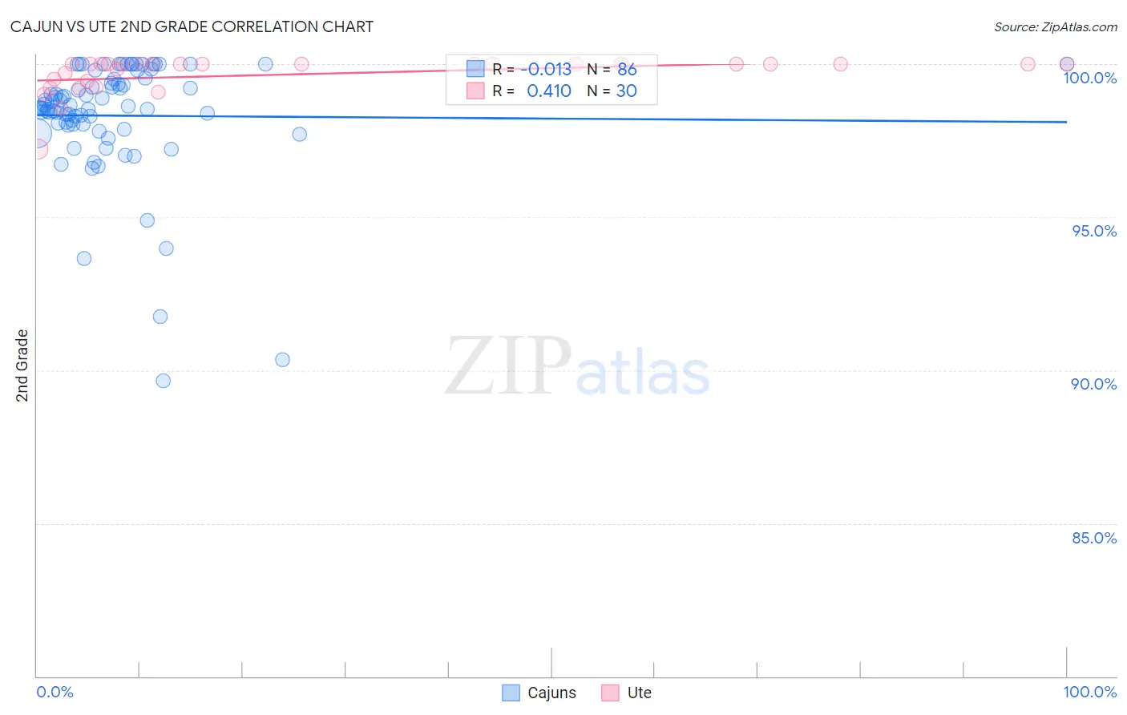Screen dimensions: 1127x715
Task: Click the 100.0% x-axis label
Action: click(1090, 692)
